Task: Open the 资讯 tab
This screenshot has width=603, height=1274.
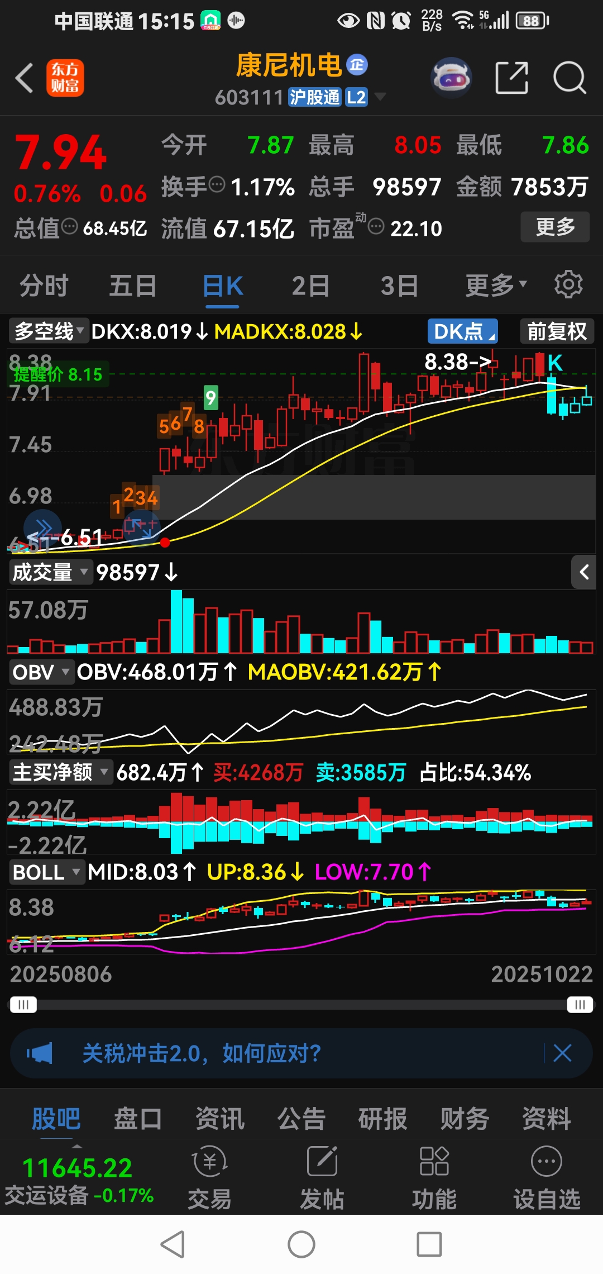Action: click(219, 1119)
